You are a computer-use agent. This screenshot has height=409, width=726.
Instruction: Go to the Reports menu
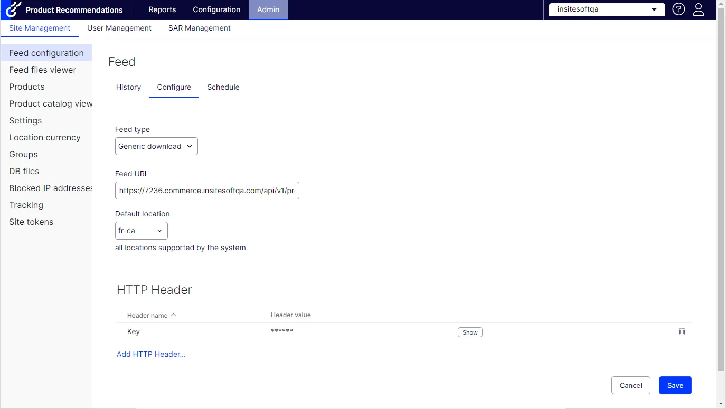pyautogui.click(x=162, y=9)
